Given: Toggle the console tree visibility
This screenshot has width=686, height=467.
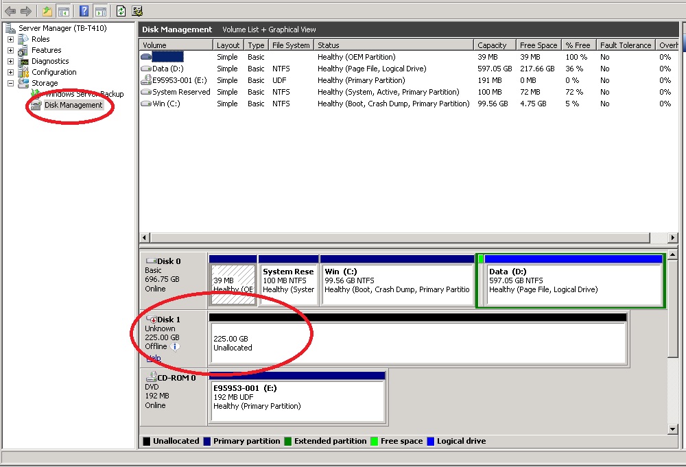Looking at the screenshot, I should pos(62,10).
